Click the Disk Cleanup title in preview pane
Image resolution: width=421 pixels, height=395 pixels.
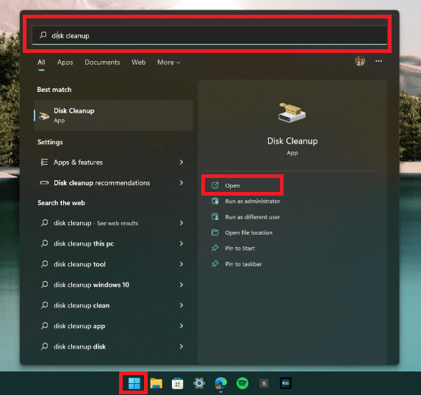tap(292, 141)
